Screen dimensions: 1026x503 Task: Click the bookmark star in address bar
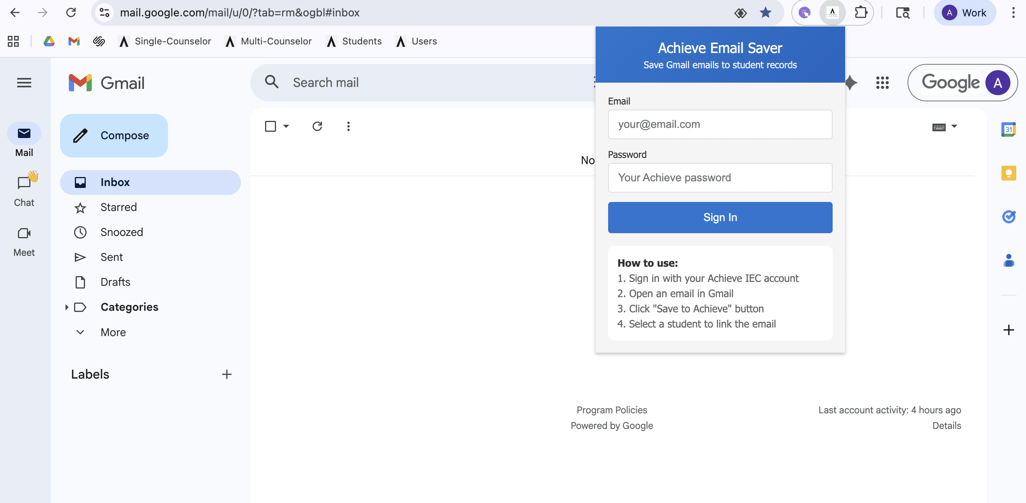coord(765,13)
